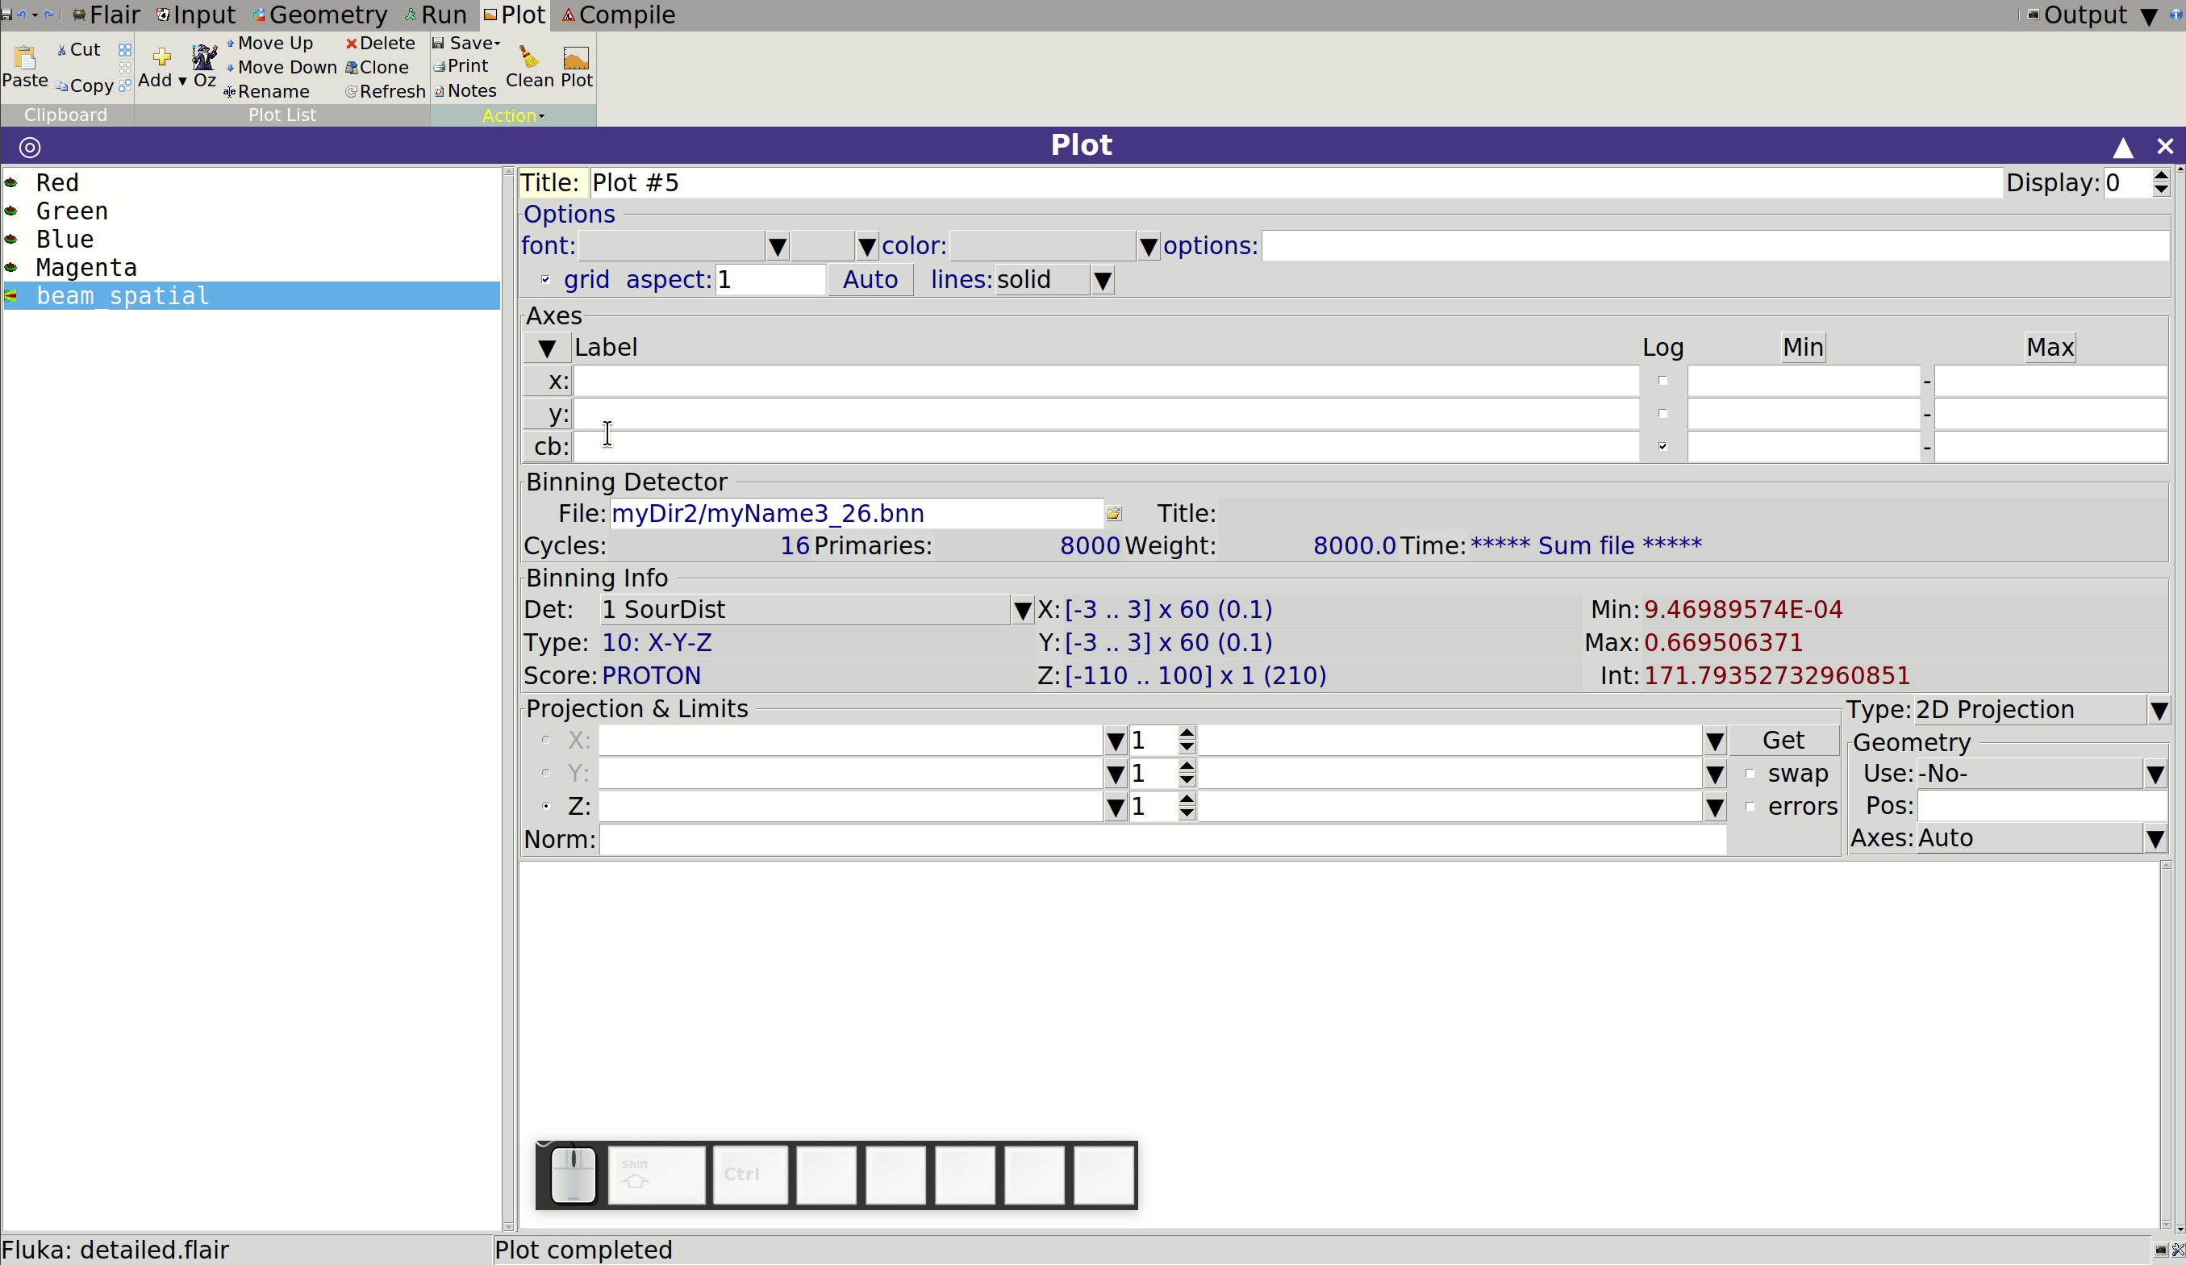Open the 2D Projection type dropdown
The height and width of the screenshot is (1265, 2186).
pyautogui.click(x=2159, y=711)
